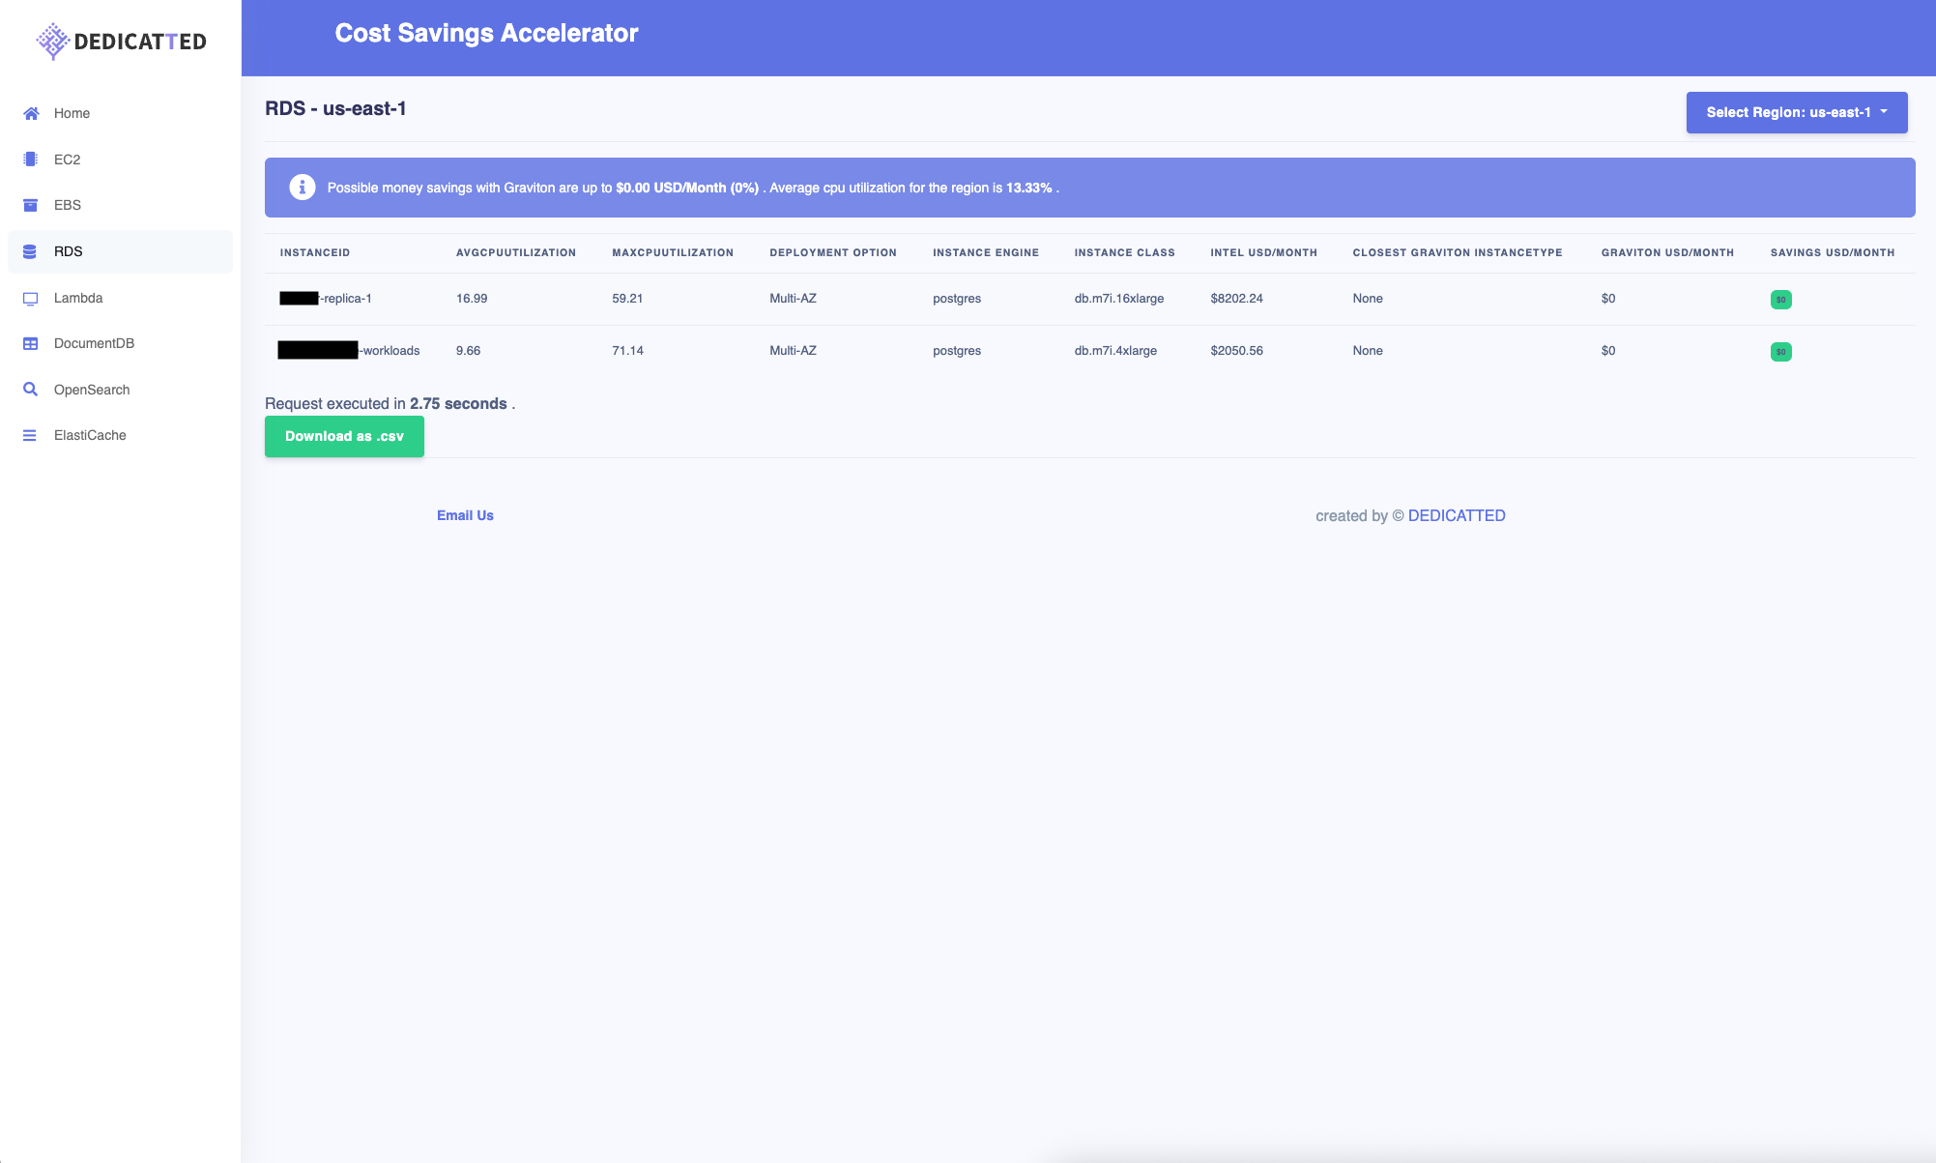Click the CLOSEST GRAVITON INSTANCETYPE column header
Image resolution: width=1936 pixels, height=1163 pixels.
1458,252
